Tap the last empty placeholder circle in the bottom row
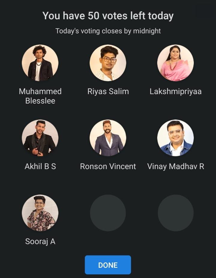Viewport: 216px width, 278px height. pos(175,213)
